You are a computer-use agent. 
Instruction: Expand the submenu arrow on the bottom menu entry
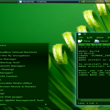click(x=46, y=105)
